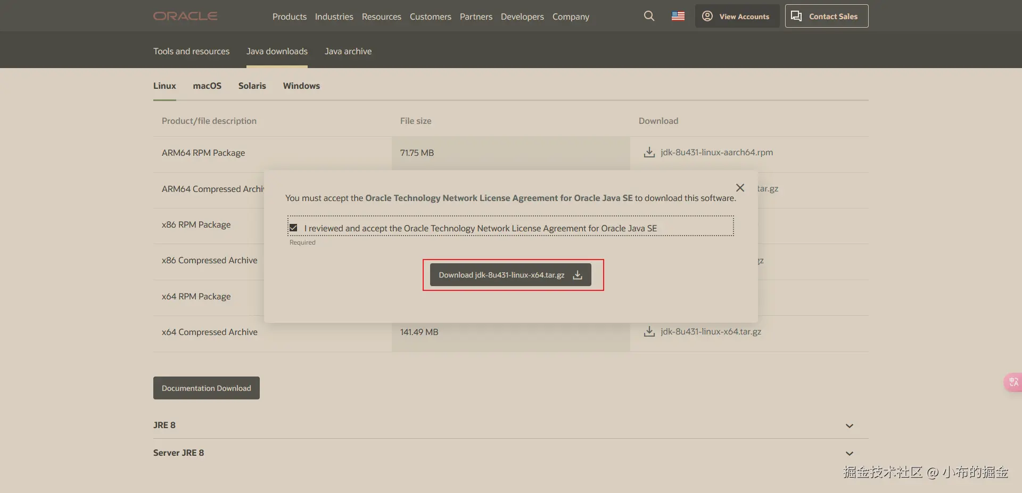Open the Customers menu
This screenshot has height=493, width=1022.
pos(431,16)
